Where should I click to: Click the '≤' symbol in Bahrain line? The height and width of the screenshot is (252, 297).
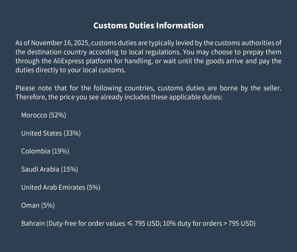pos(130,223)
